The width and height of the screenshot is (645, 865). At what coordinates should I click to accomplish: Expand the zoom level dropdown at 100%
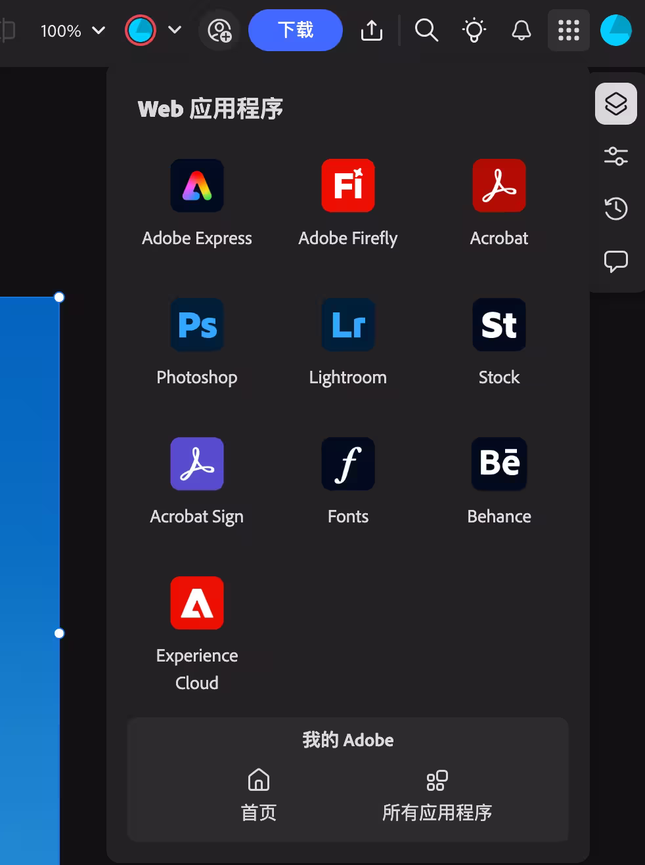tap(72, 31)
